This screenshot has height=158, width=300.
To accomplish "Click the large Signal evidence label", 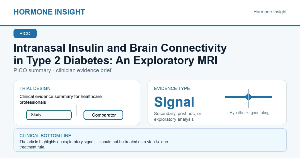I will point(174,102).
